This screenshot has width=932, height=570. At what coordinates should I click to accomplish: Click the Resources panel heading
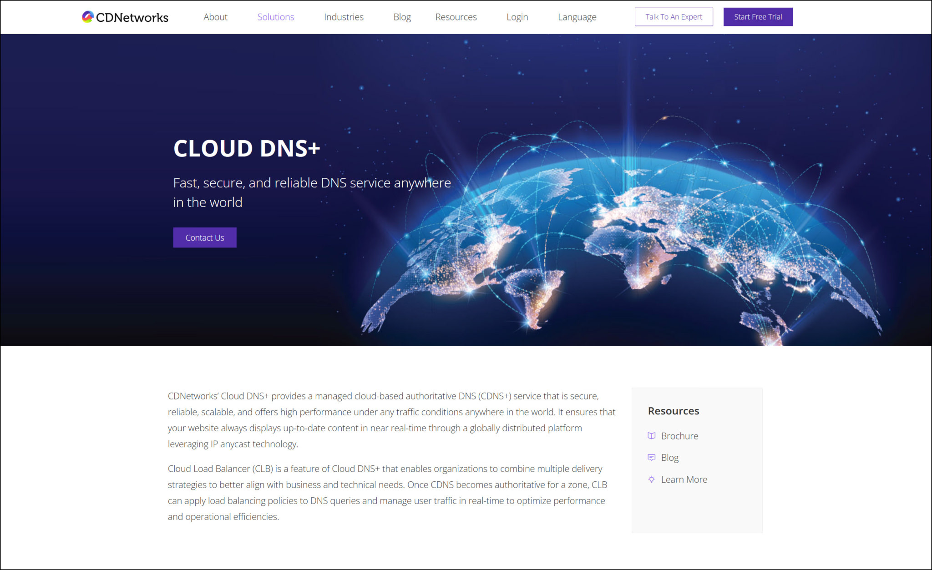[673, 411]
